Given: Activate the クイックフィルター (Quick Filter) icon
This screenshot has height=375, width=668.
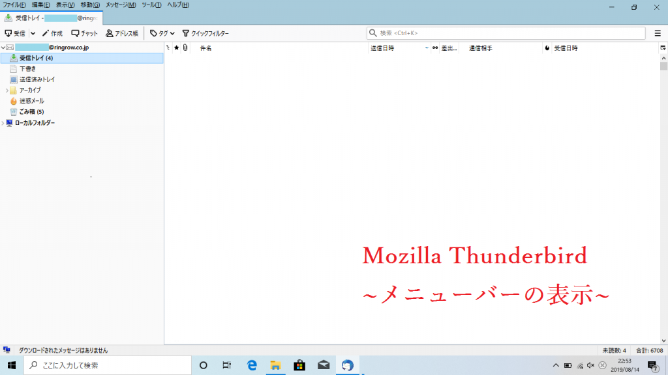Looking at the screenshot, I should 204,33.
